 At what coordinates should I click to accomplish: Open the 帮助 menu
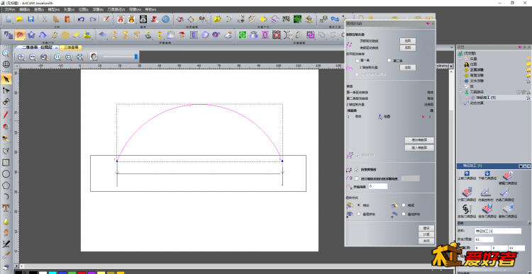tap(150, 9)
